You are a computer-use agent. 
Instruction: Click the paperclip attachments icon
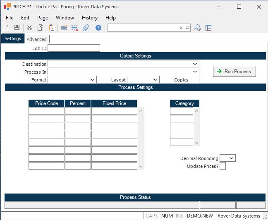(x=86, y=28)
